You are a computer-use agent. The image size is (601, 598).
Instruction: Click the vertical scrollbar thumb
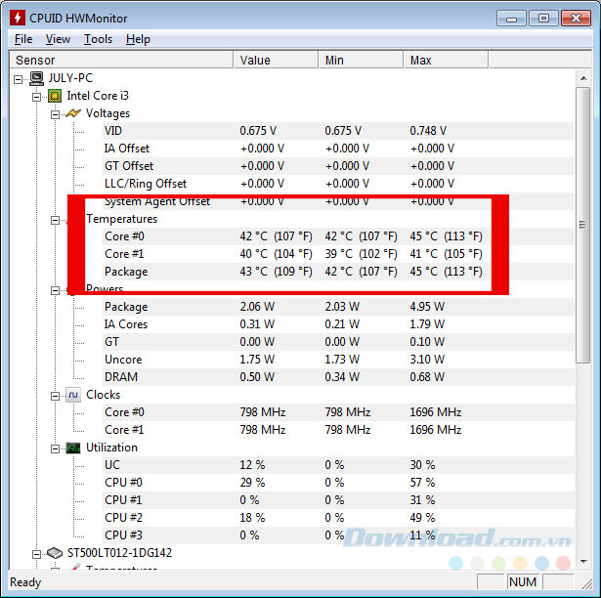click(583, 225)
